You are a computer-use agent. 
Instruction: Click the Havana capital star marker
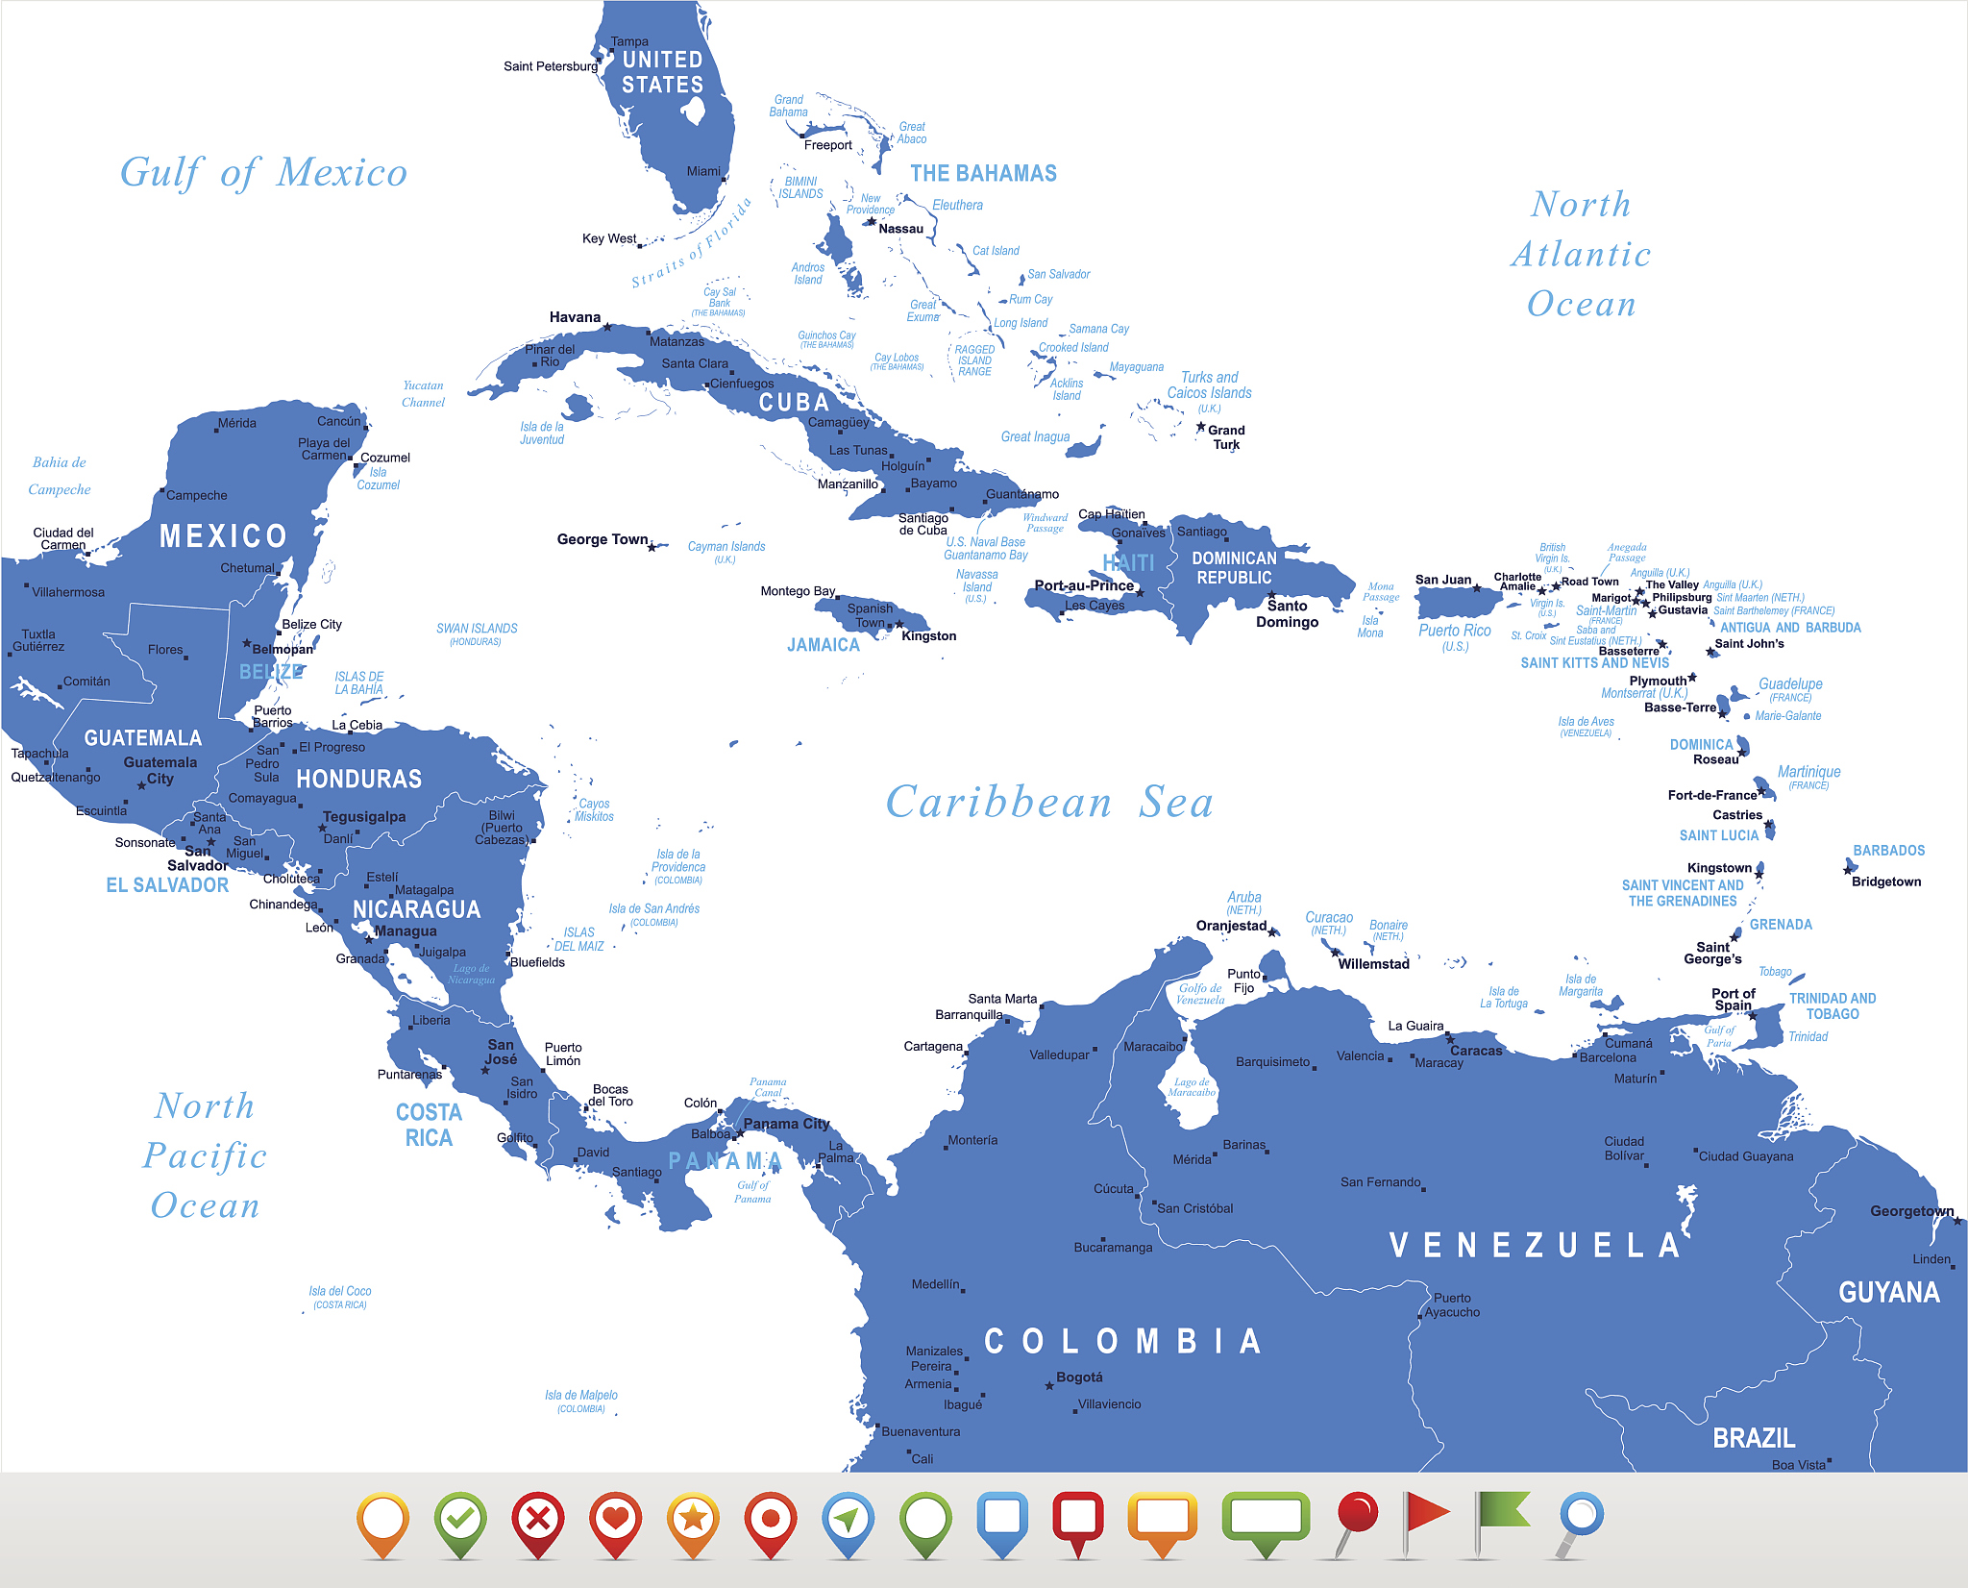click(x=606, y=327)
